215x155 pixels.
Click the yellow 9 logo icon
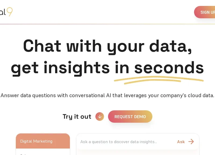[10, 12]
